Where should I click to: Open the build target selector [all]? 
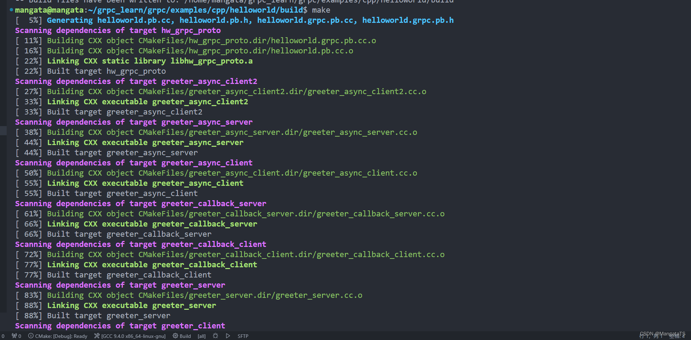pos(201,336)
